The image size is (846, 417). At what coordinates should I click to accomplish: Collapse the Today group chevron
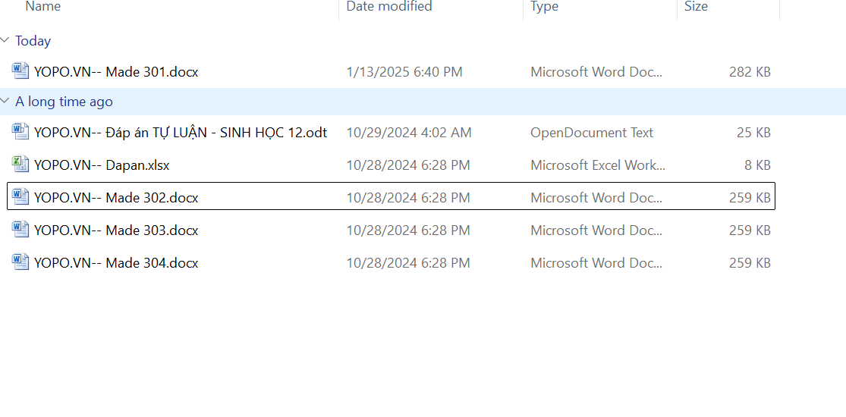click(x=6, y=41)
